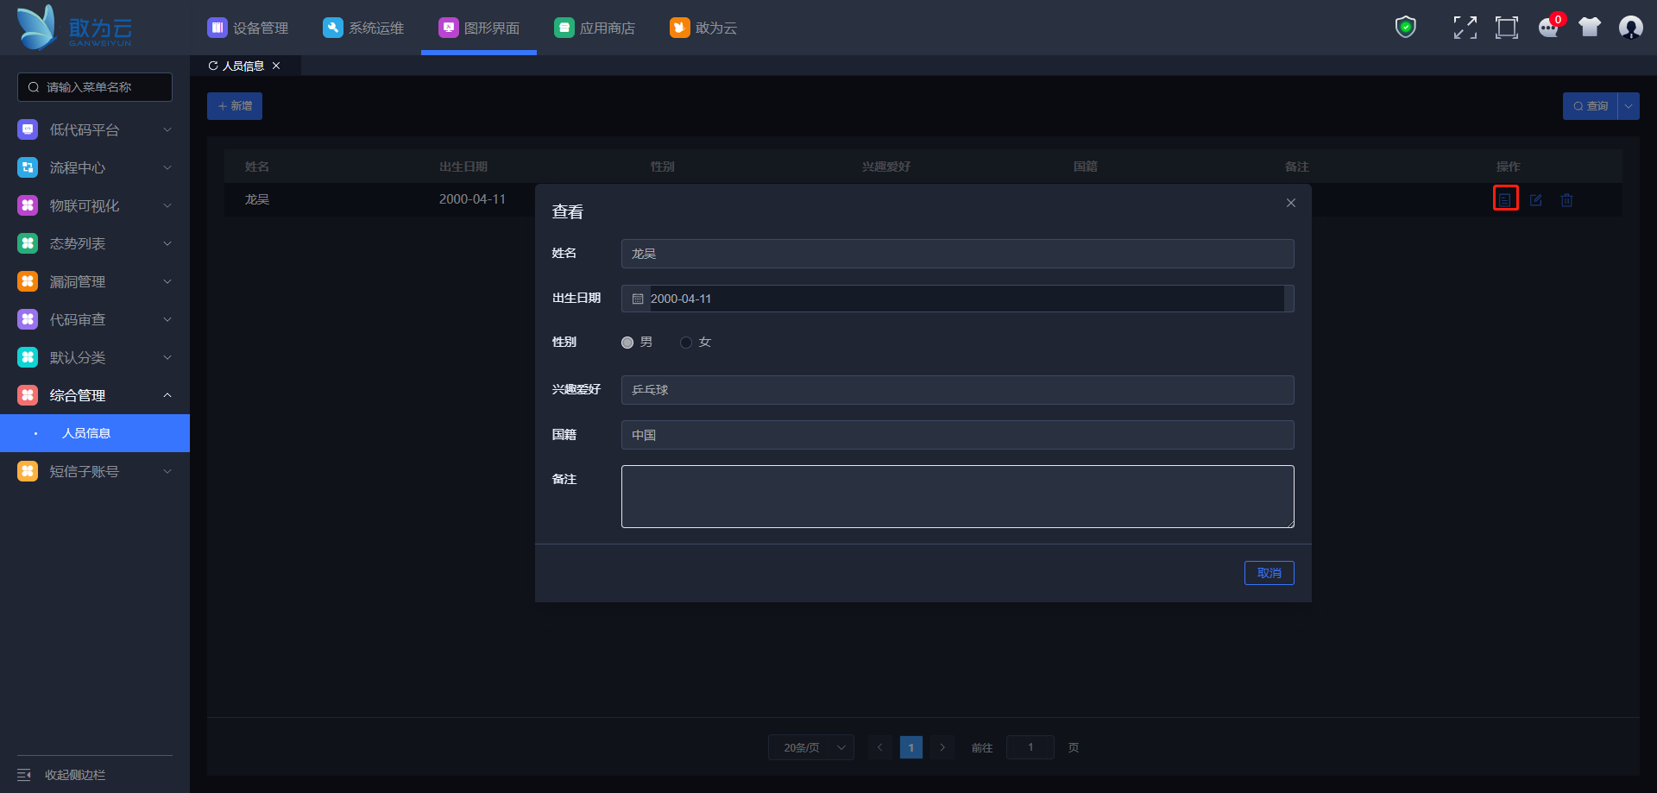Open the 20条/页 page size dropdown

tap(811, 747)
